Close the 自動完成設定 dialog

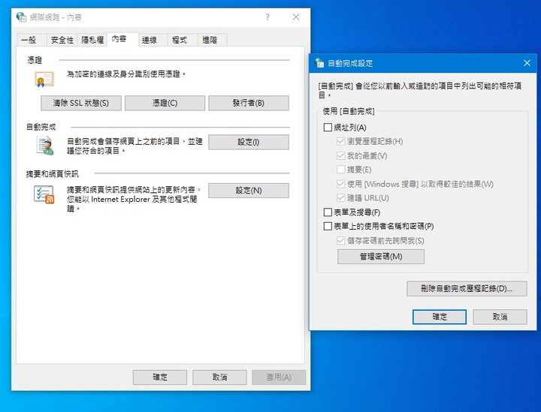click(x=527, y=63)
